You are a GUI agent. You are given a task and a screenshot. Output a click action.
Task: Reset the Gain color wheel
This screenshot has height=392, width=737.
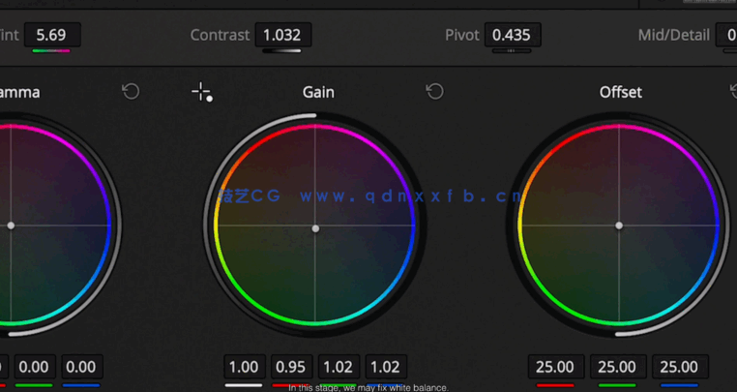click(x=435, y=91)
